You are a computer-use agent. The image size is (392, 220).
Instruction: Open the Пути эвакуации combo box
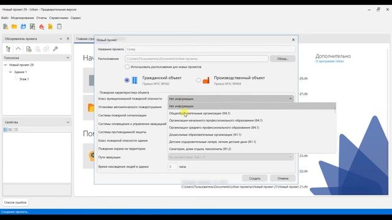coord(231,157)
